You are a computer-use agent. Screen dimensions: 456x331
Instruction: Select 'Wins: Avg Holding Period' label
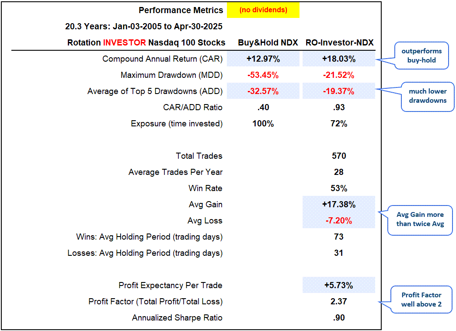[149, 237]
